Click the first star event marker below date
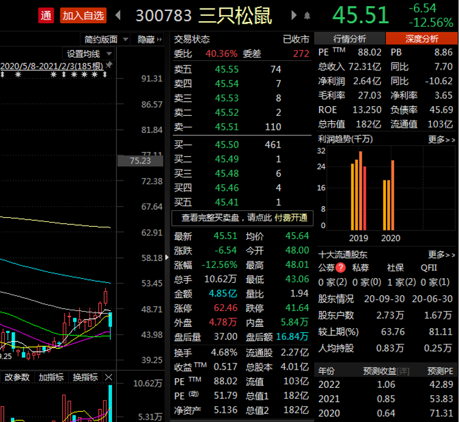This screenshot has width=459, height=422. pos(18,74)
